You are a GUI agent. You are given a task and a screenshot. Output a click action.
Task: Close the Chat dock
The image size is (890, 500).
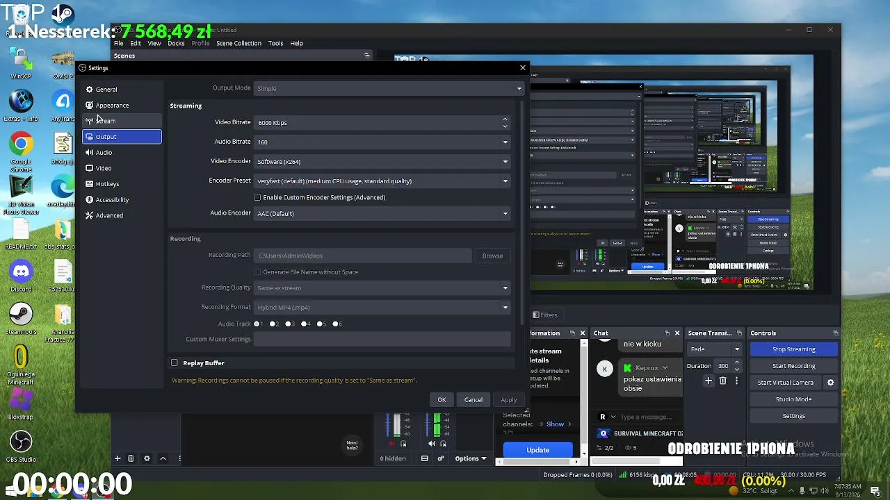(677, 333)
